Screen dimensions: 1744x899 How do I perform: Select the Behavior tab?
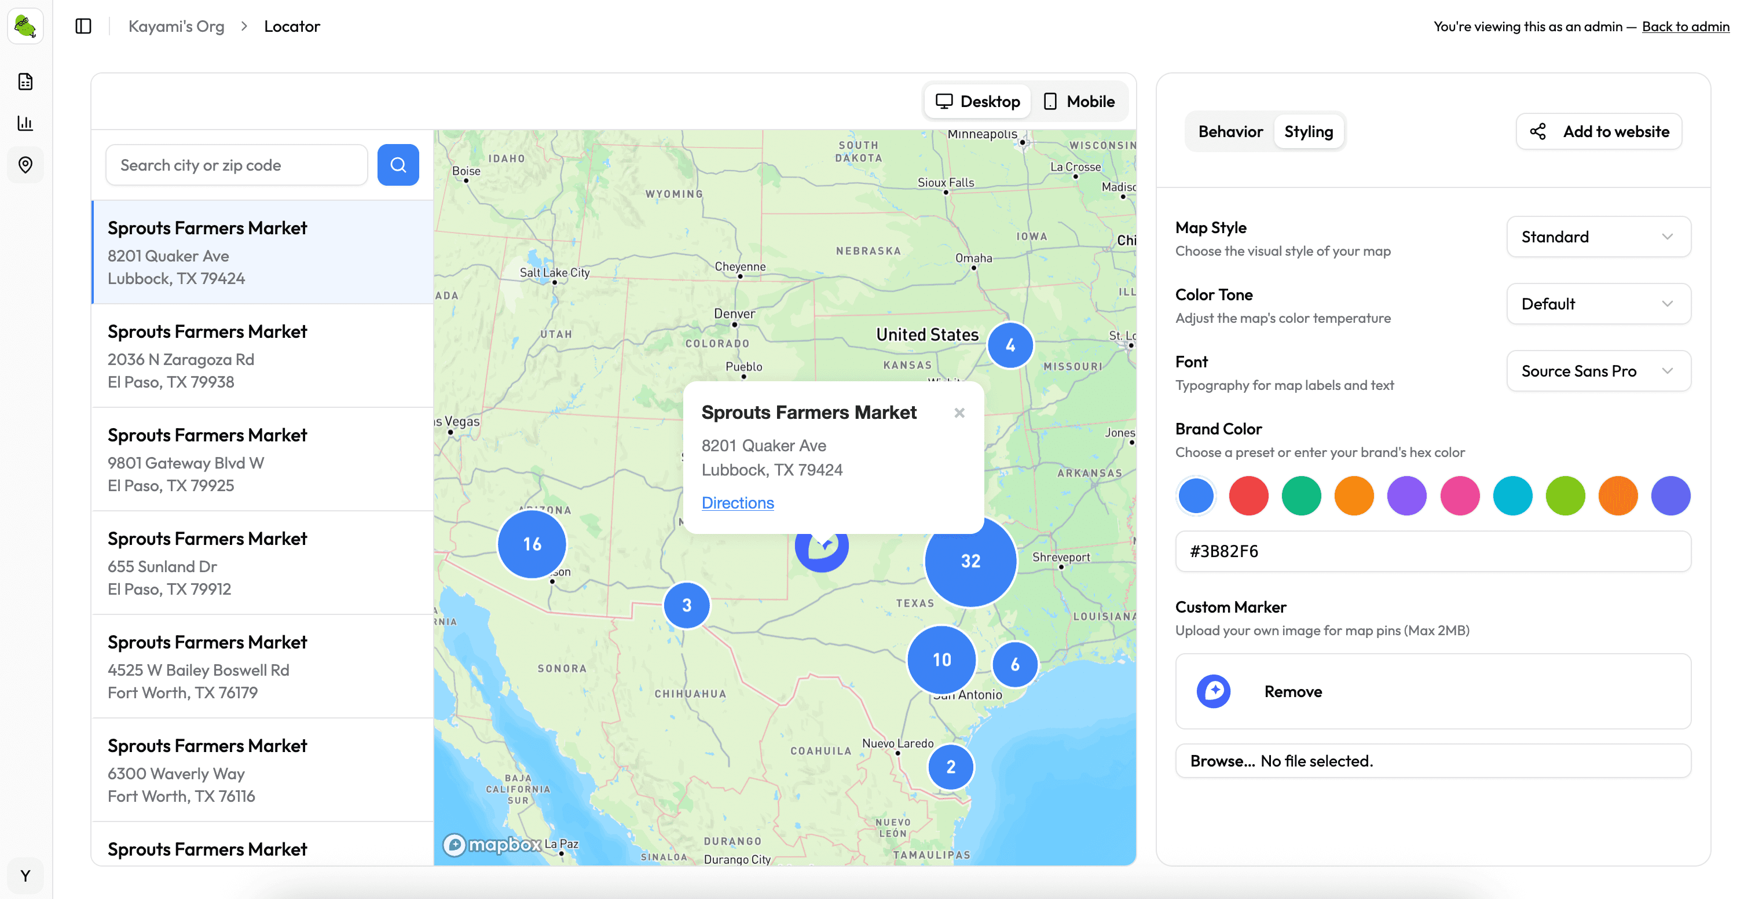pos(1230,131)
